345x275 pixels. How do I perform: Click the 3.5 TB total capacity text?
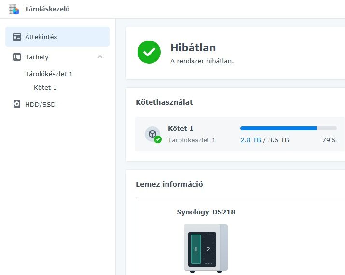[x=278, y=140]
